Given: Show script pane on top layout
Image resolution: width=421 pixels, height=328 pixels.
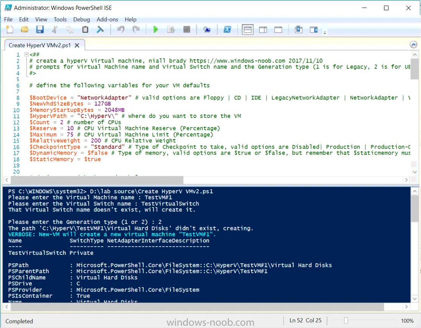Looking at the screenshot, I should pyautogui.click(x=248, y=30).
